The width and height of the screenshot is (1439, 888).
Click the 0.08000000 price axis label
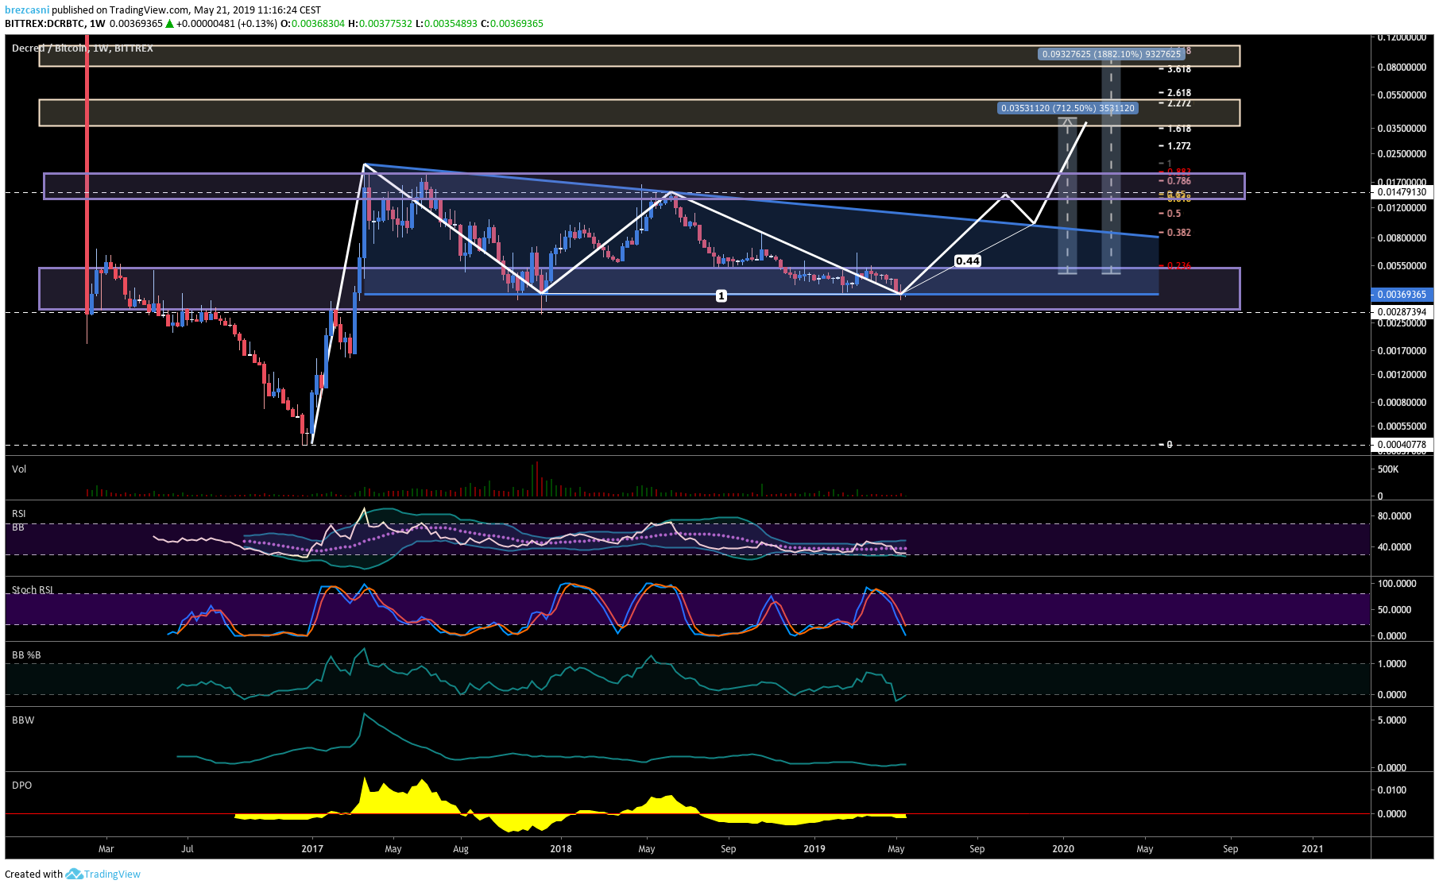[1402, 67]
